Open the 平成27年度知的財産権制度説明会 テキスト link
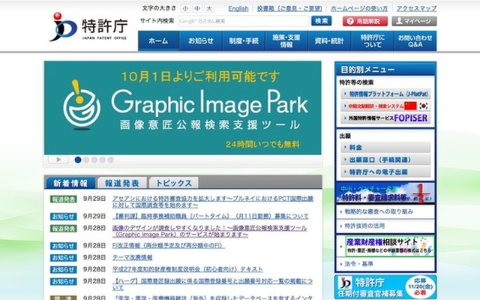The image size is (480, 300). (x=187, y=269)
